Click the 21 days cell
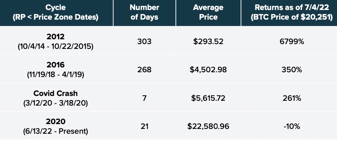The width and height of the screenshot is (337, 143). click(x=144, y=126)
